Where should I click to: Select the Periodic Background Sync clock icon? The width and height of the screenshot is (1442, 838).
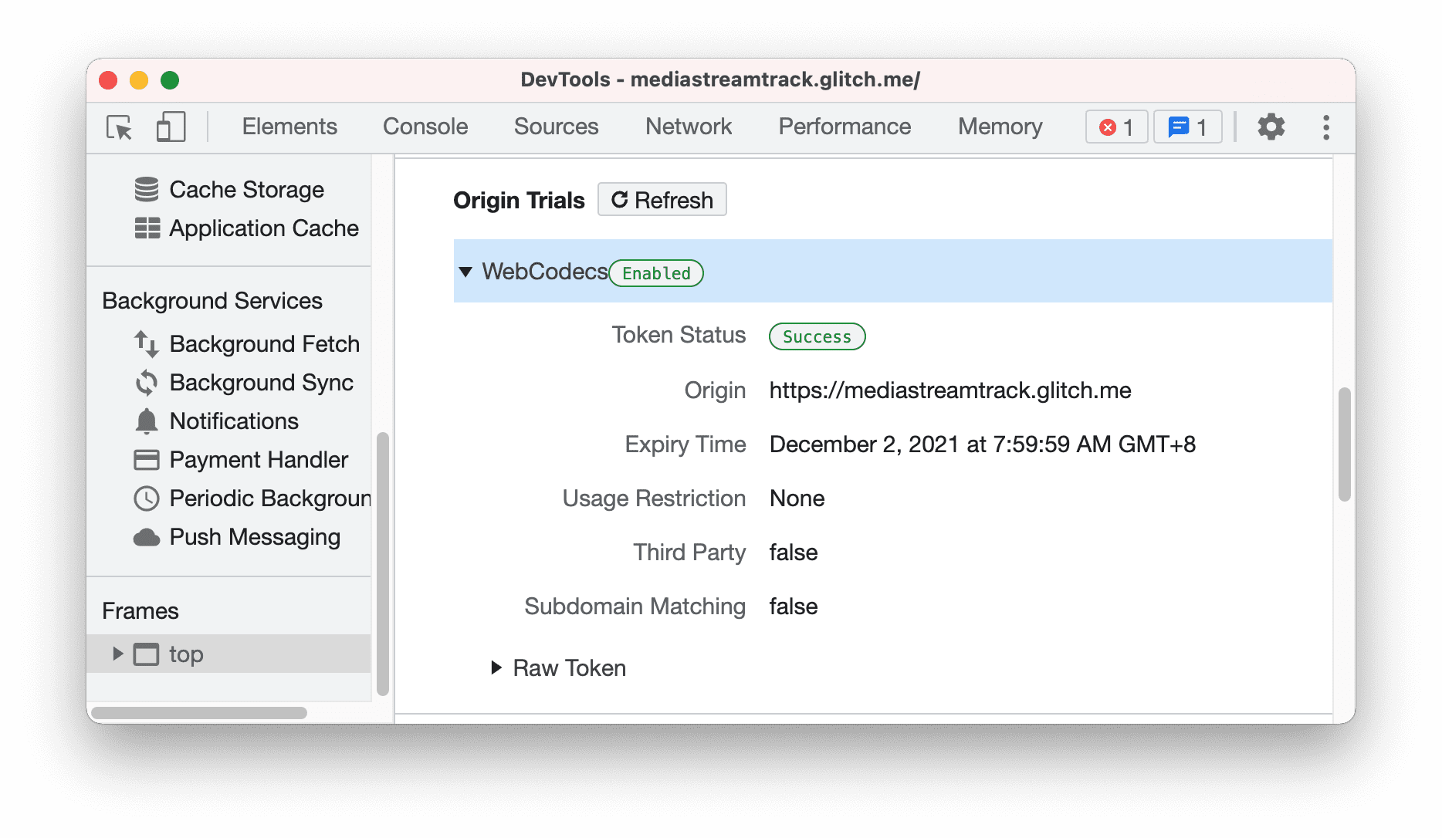coord(147,498)
